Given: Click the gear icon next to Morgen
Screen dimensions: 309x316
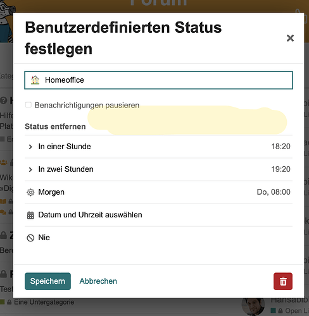Looking at the screenshot, I should tap(30, 192).
